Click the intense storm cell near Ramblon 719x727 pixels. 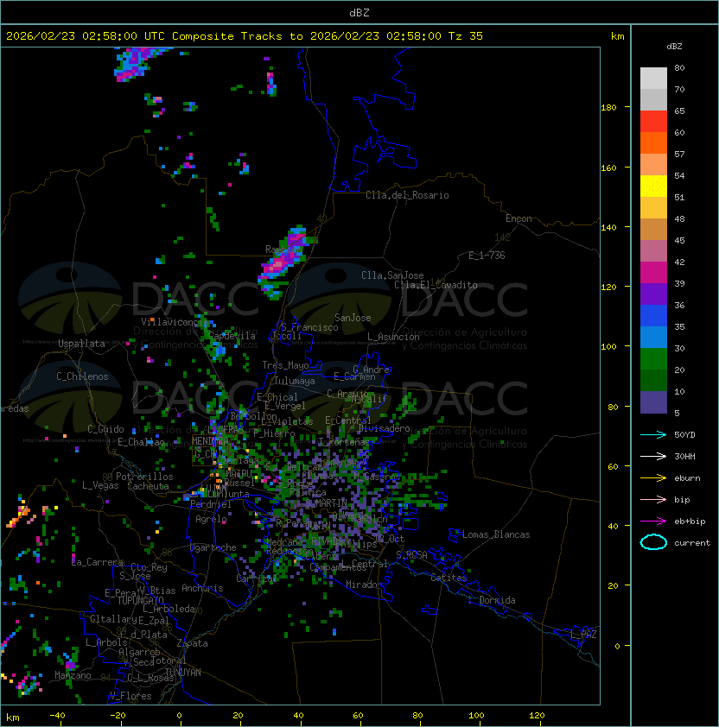click(x=283, y=262)
